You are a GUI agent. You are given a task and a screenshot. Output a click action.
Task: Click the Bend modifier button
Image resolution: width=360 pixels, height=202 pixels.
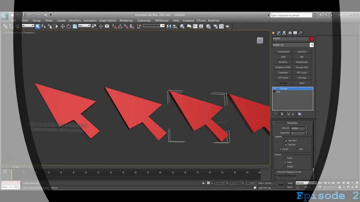point(302,83)
